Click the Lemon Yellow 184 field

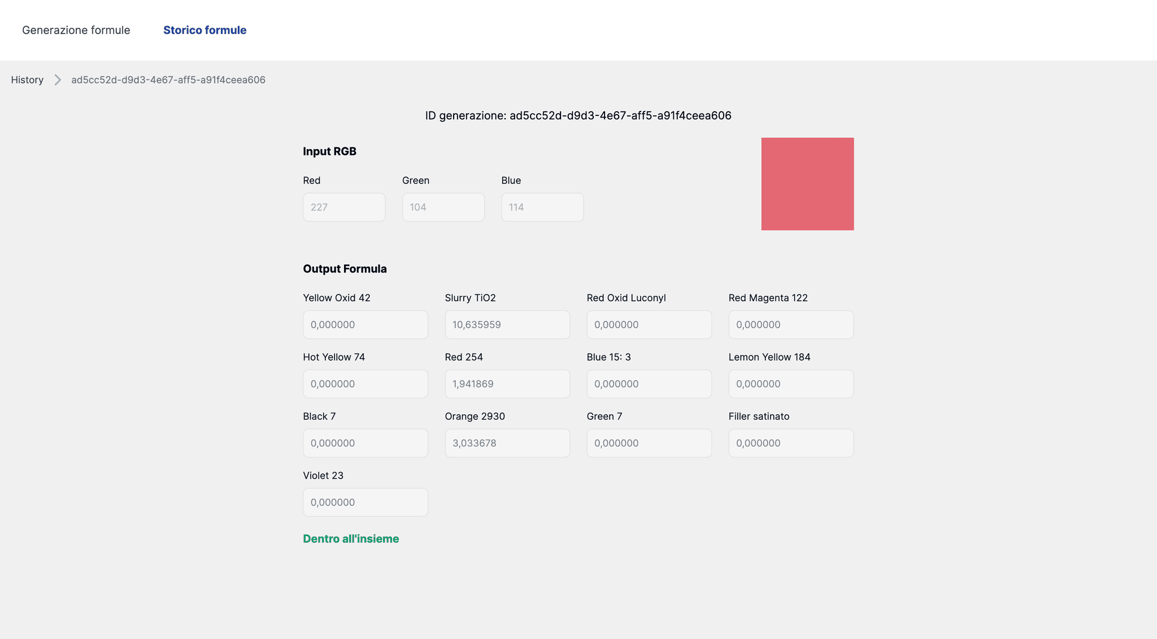790,384
